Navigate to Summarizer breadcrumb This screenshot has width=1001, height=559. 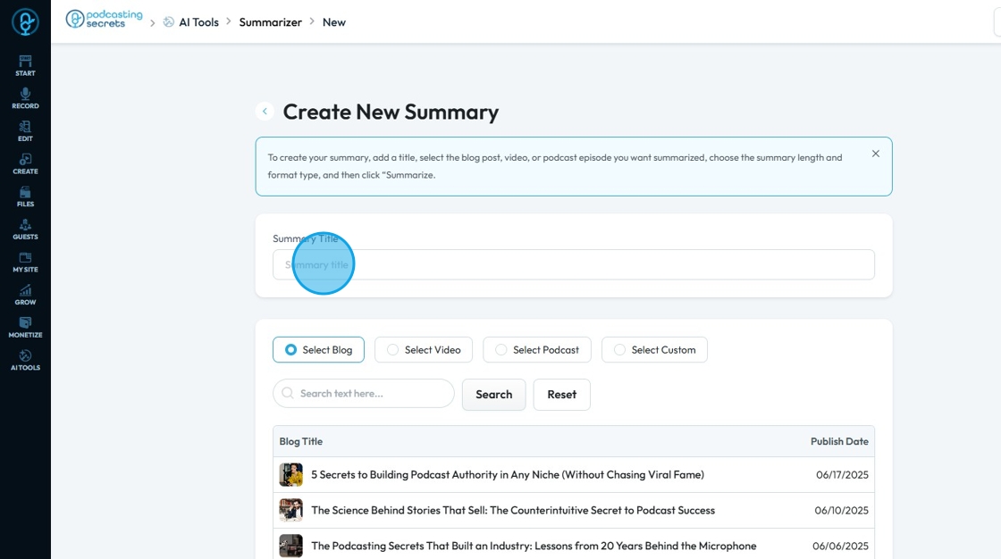coord(270,22)
